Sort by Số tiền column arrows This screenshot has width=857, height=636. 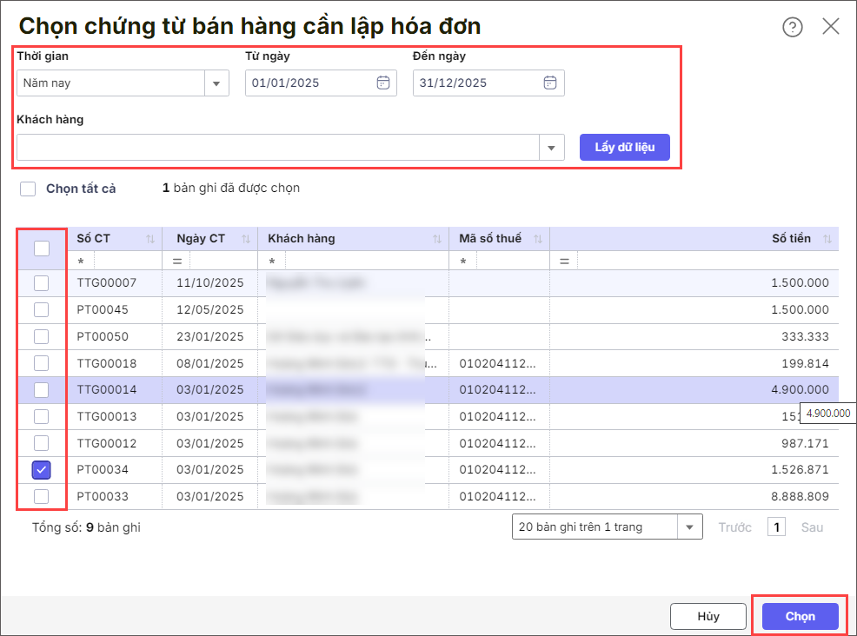click(827, 239)
